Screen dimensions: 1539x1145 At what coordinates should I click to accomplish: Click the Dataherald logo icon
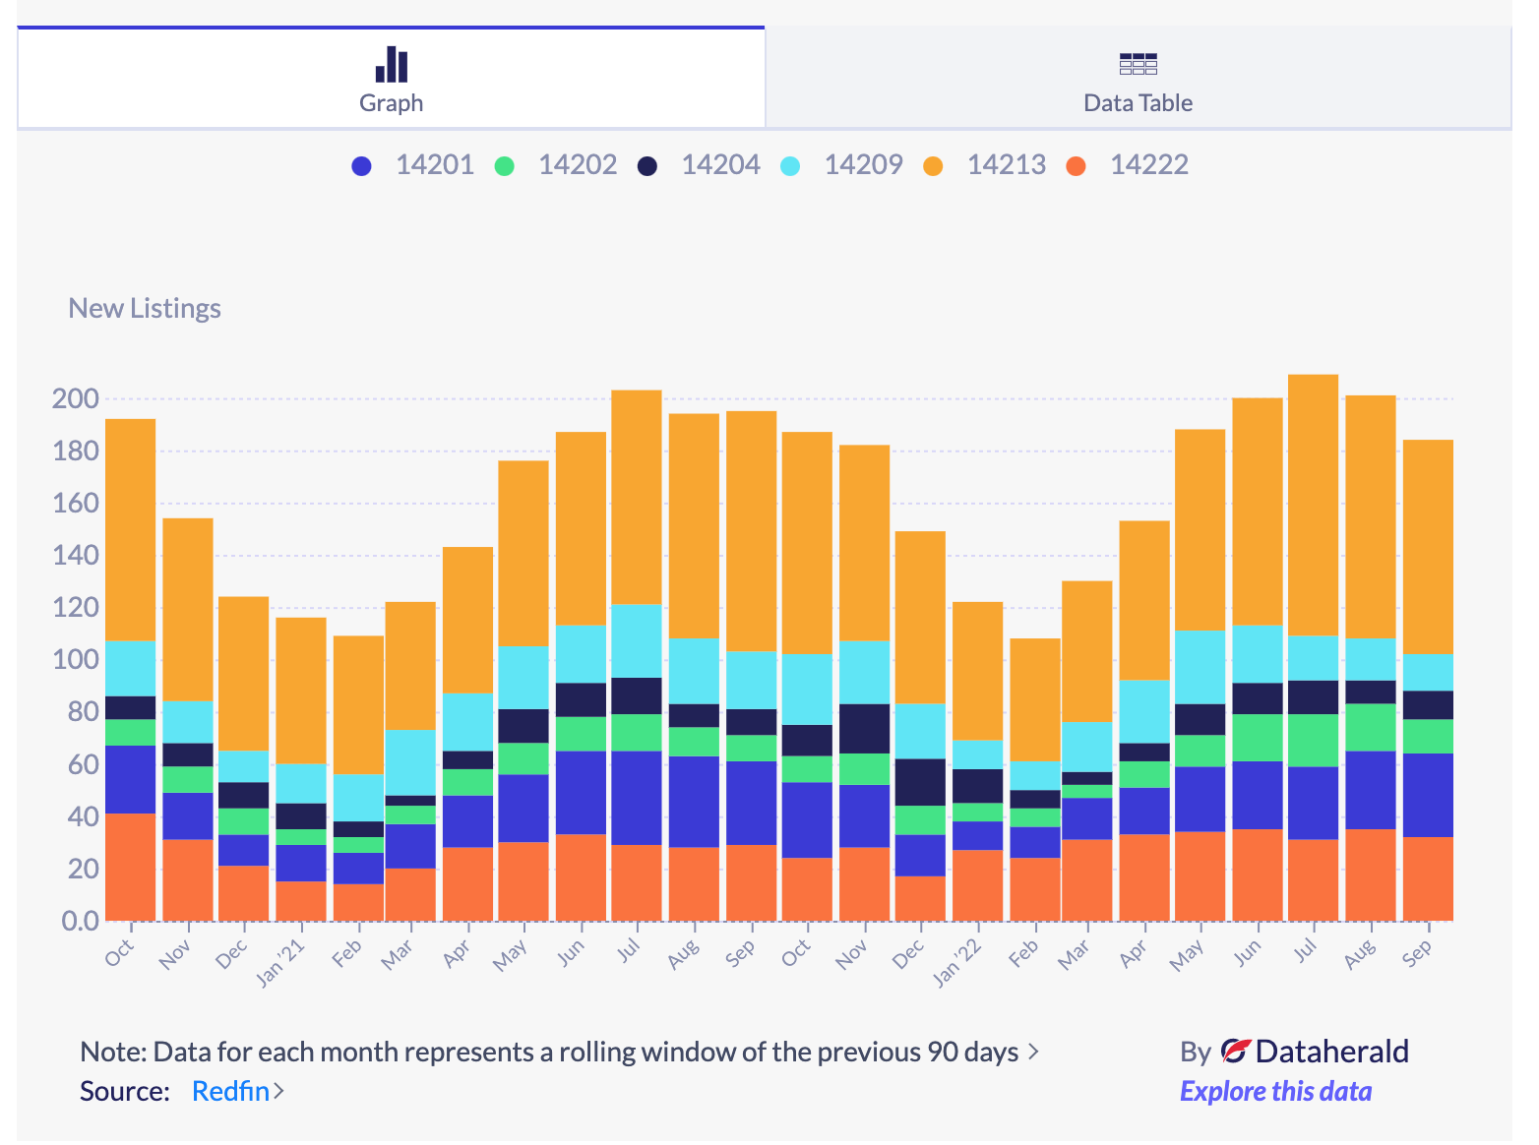tap(1237, 1051)
